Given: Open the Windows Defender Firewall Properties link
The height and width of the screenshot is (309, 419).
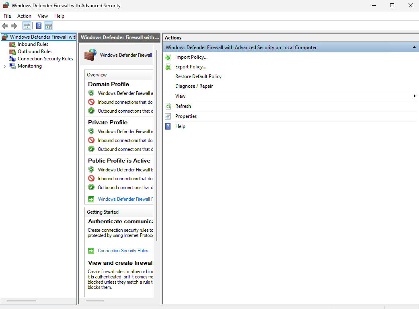Looking at the screenshot, I should tap(125, 199).
